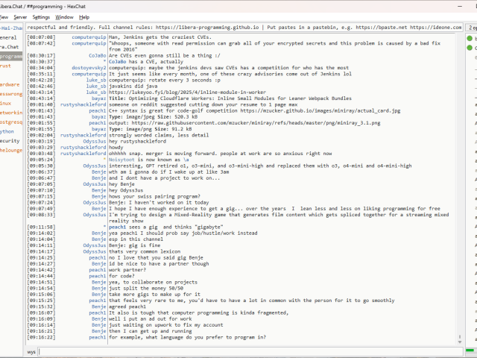Screen dimensions: 477x358
Task: Open the Server menu
Action: click(20, 16)
